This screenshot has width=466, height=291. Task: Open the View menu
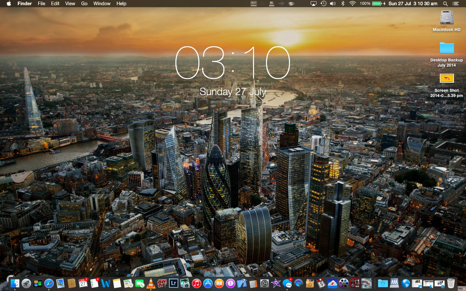[x=70, y=4]
